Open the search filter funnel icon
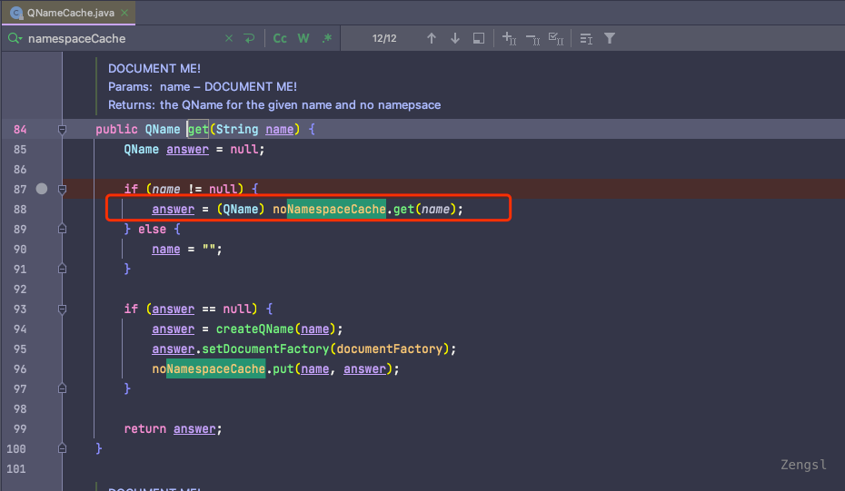 point(610,38)
